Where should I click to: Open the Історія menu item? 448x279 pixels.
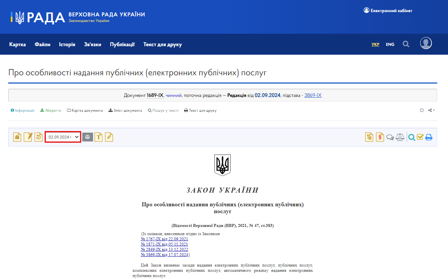(67, 45)
